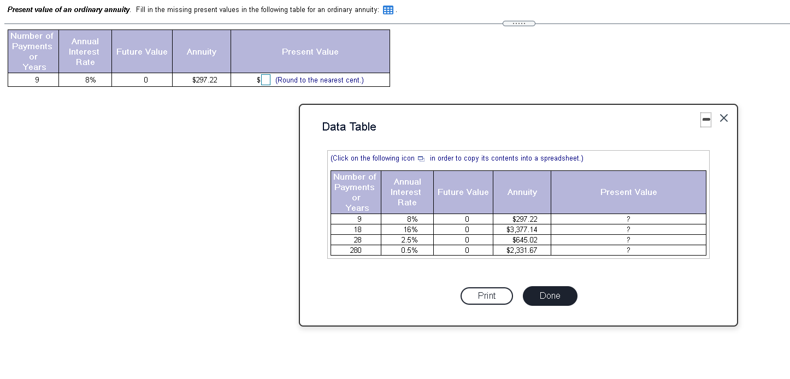790x379 pixels.
Task: Click $297.22 in the question table
Action: (204, 80)
